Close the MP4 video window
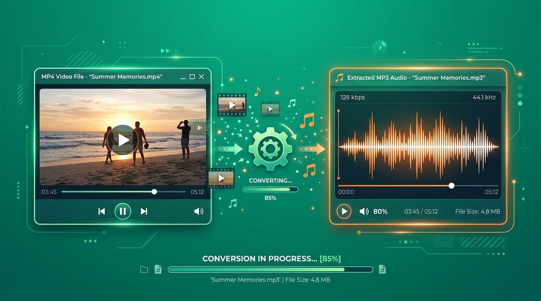The width and height of the screenshot is (541, 301). 202,77
